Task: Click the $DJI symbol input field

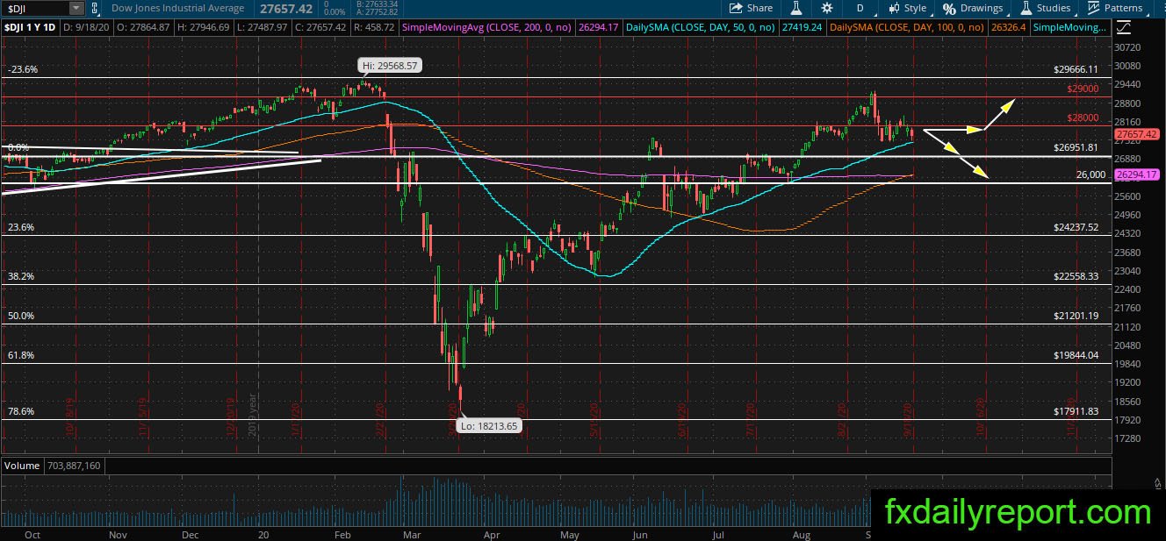Action: 35,8
